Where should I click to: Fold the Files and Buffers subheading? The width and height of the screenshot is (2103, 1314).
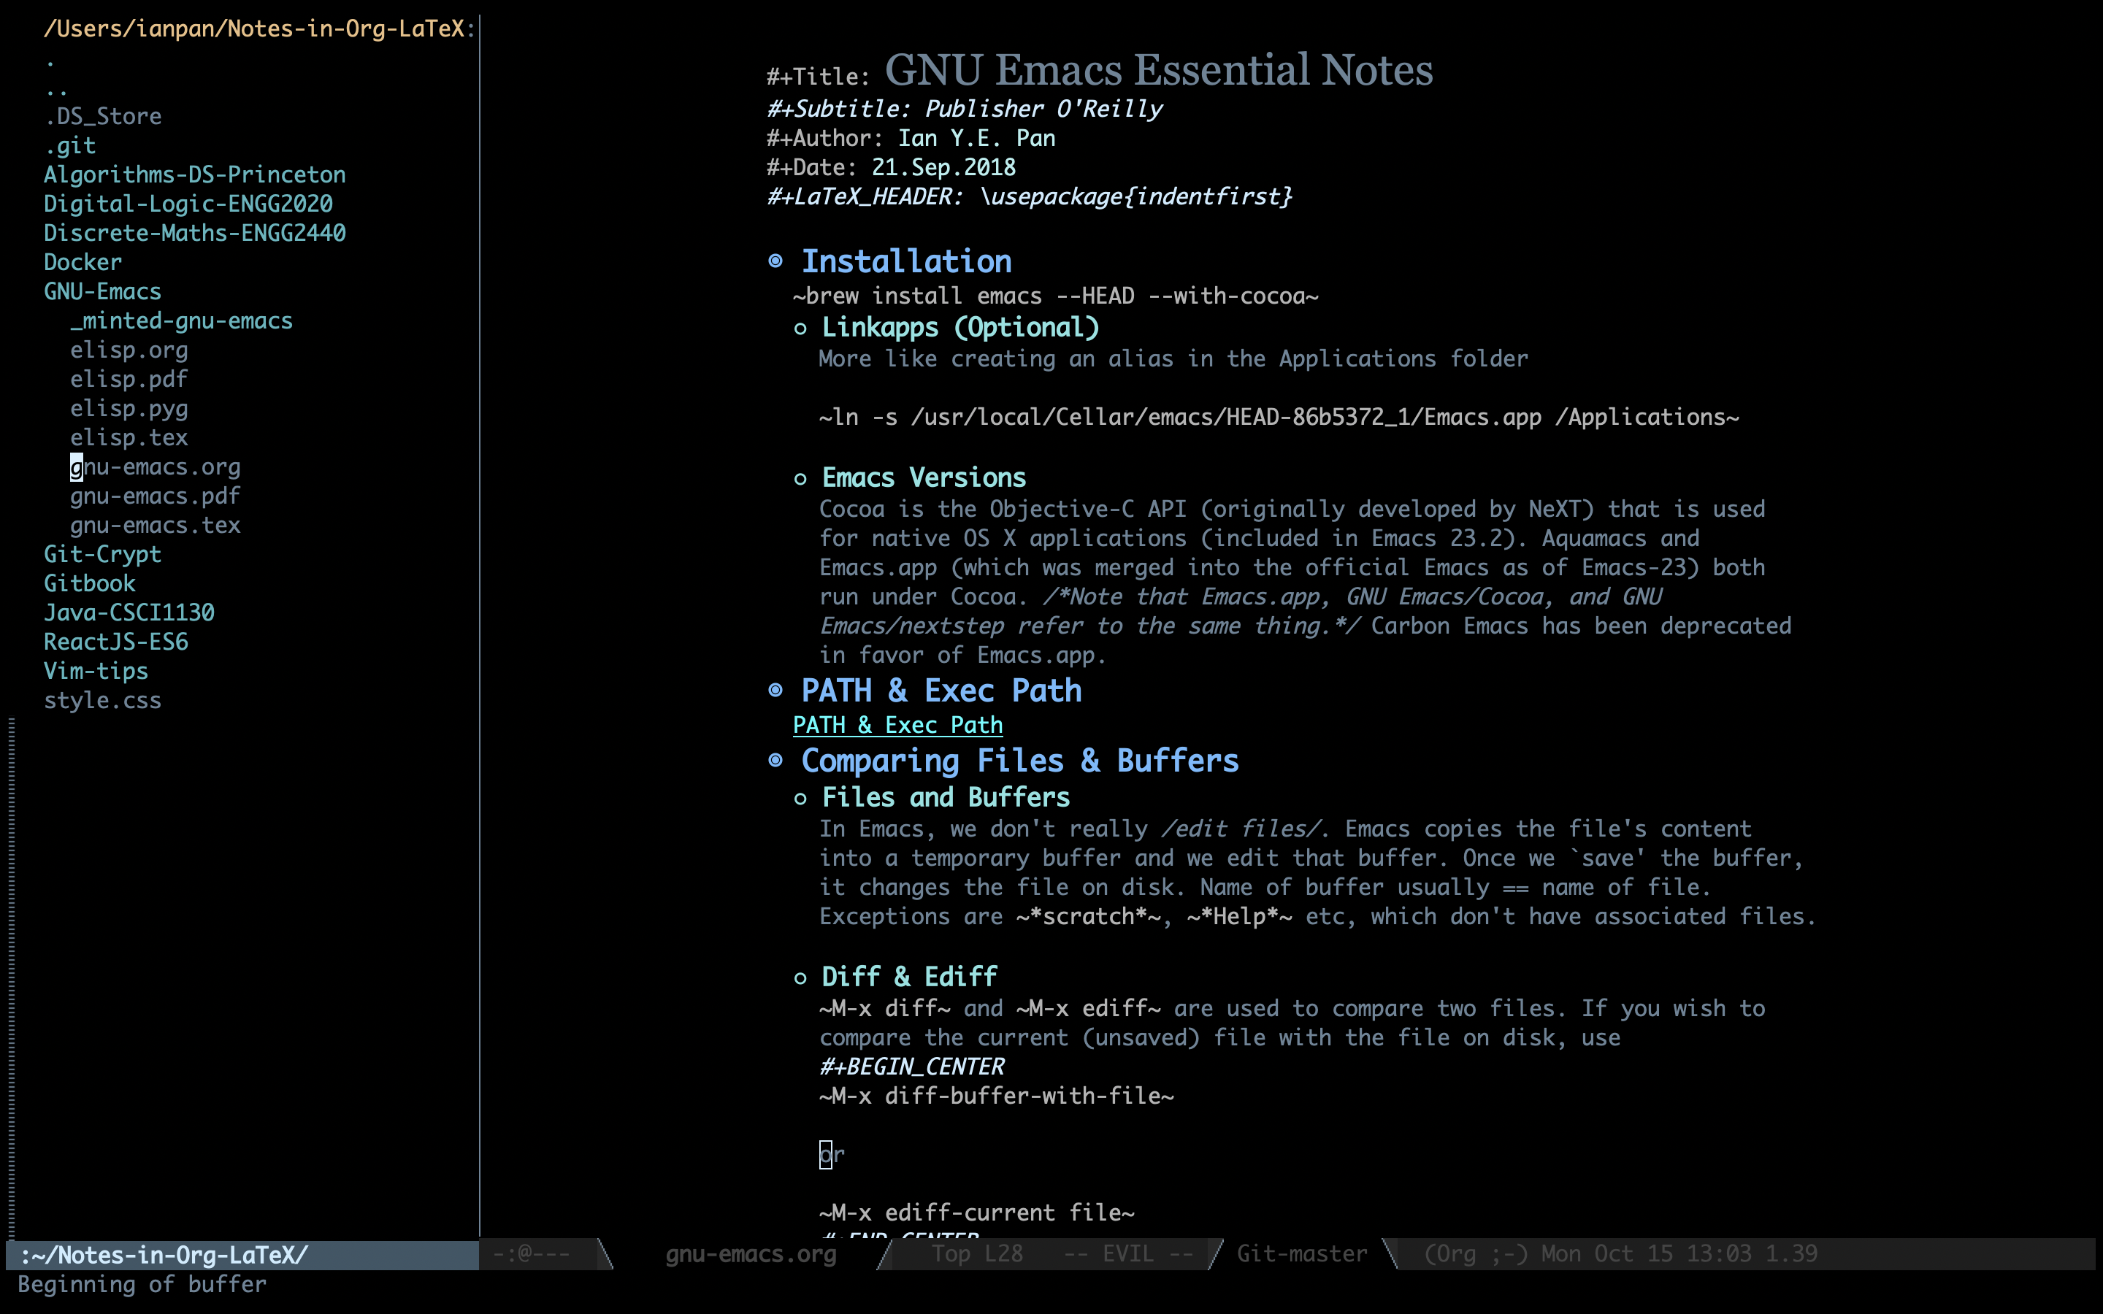[946, 798]
